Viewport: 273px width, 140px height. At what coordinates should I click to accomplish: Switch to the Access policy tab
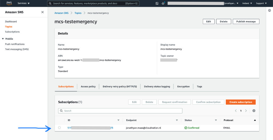tap(88, 87)
